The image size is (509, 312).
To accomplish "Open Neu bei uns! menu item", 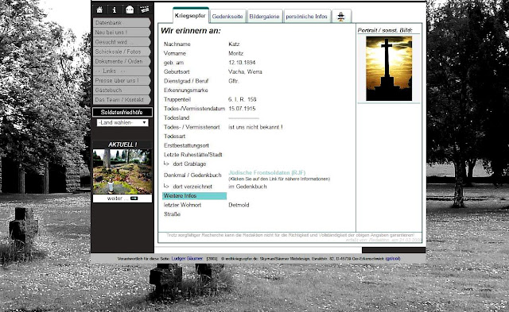I will click(122, 33).
